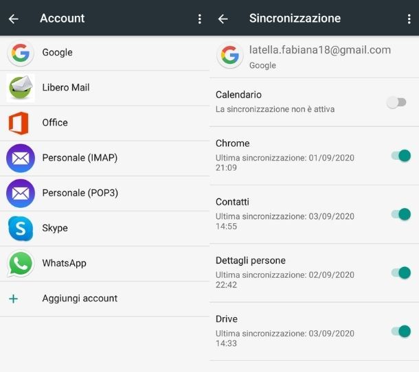Tap the Calendario label
419x372 pixels.
click(238, 95)
